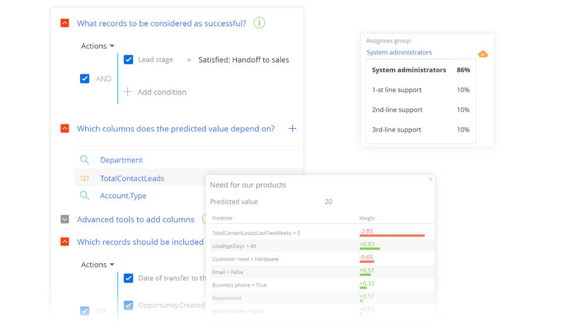Click the 'Business phone = True' predictor row

click(322, 285)
